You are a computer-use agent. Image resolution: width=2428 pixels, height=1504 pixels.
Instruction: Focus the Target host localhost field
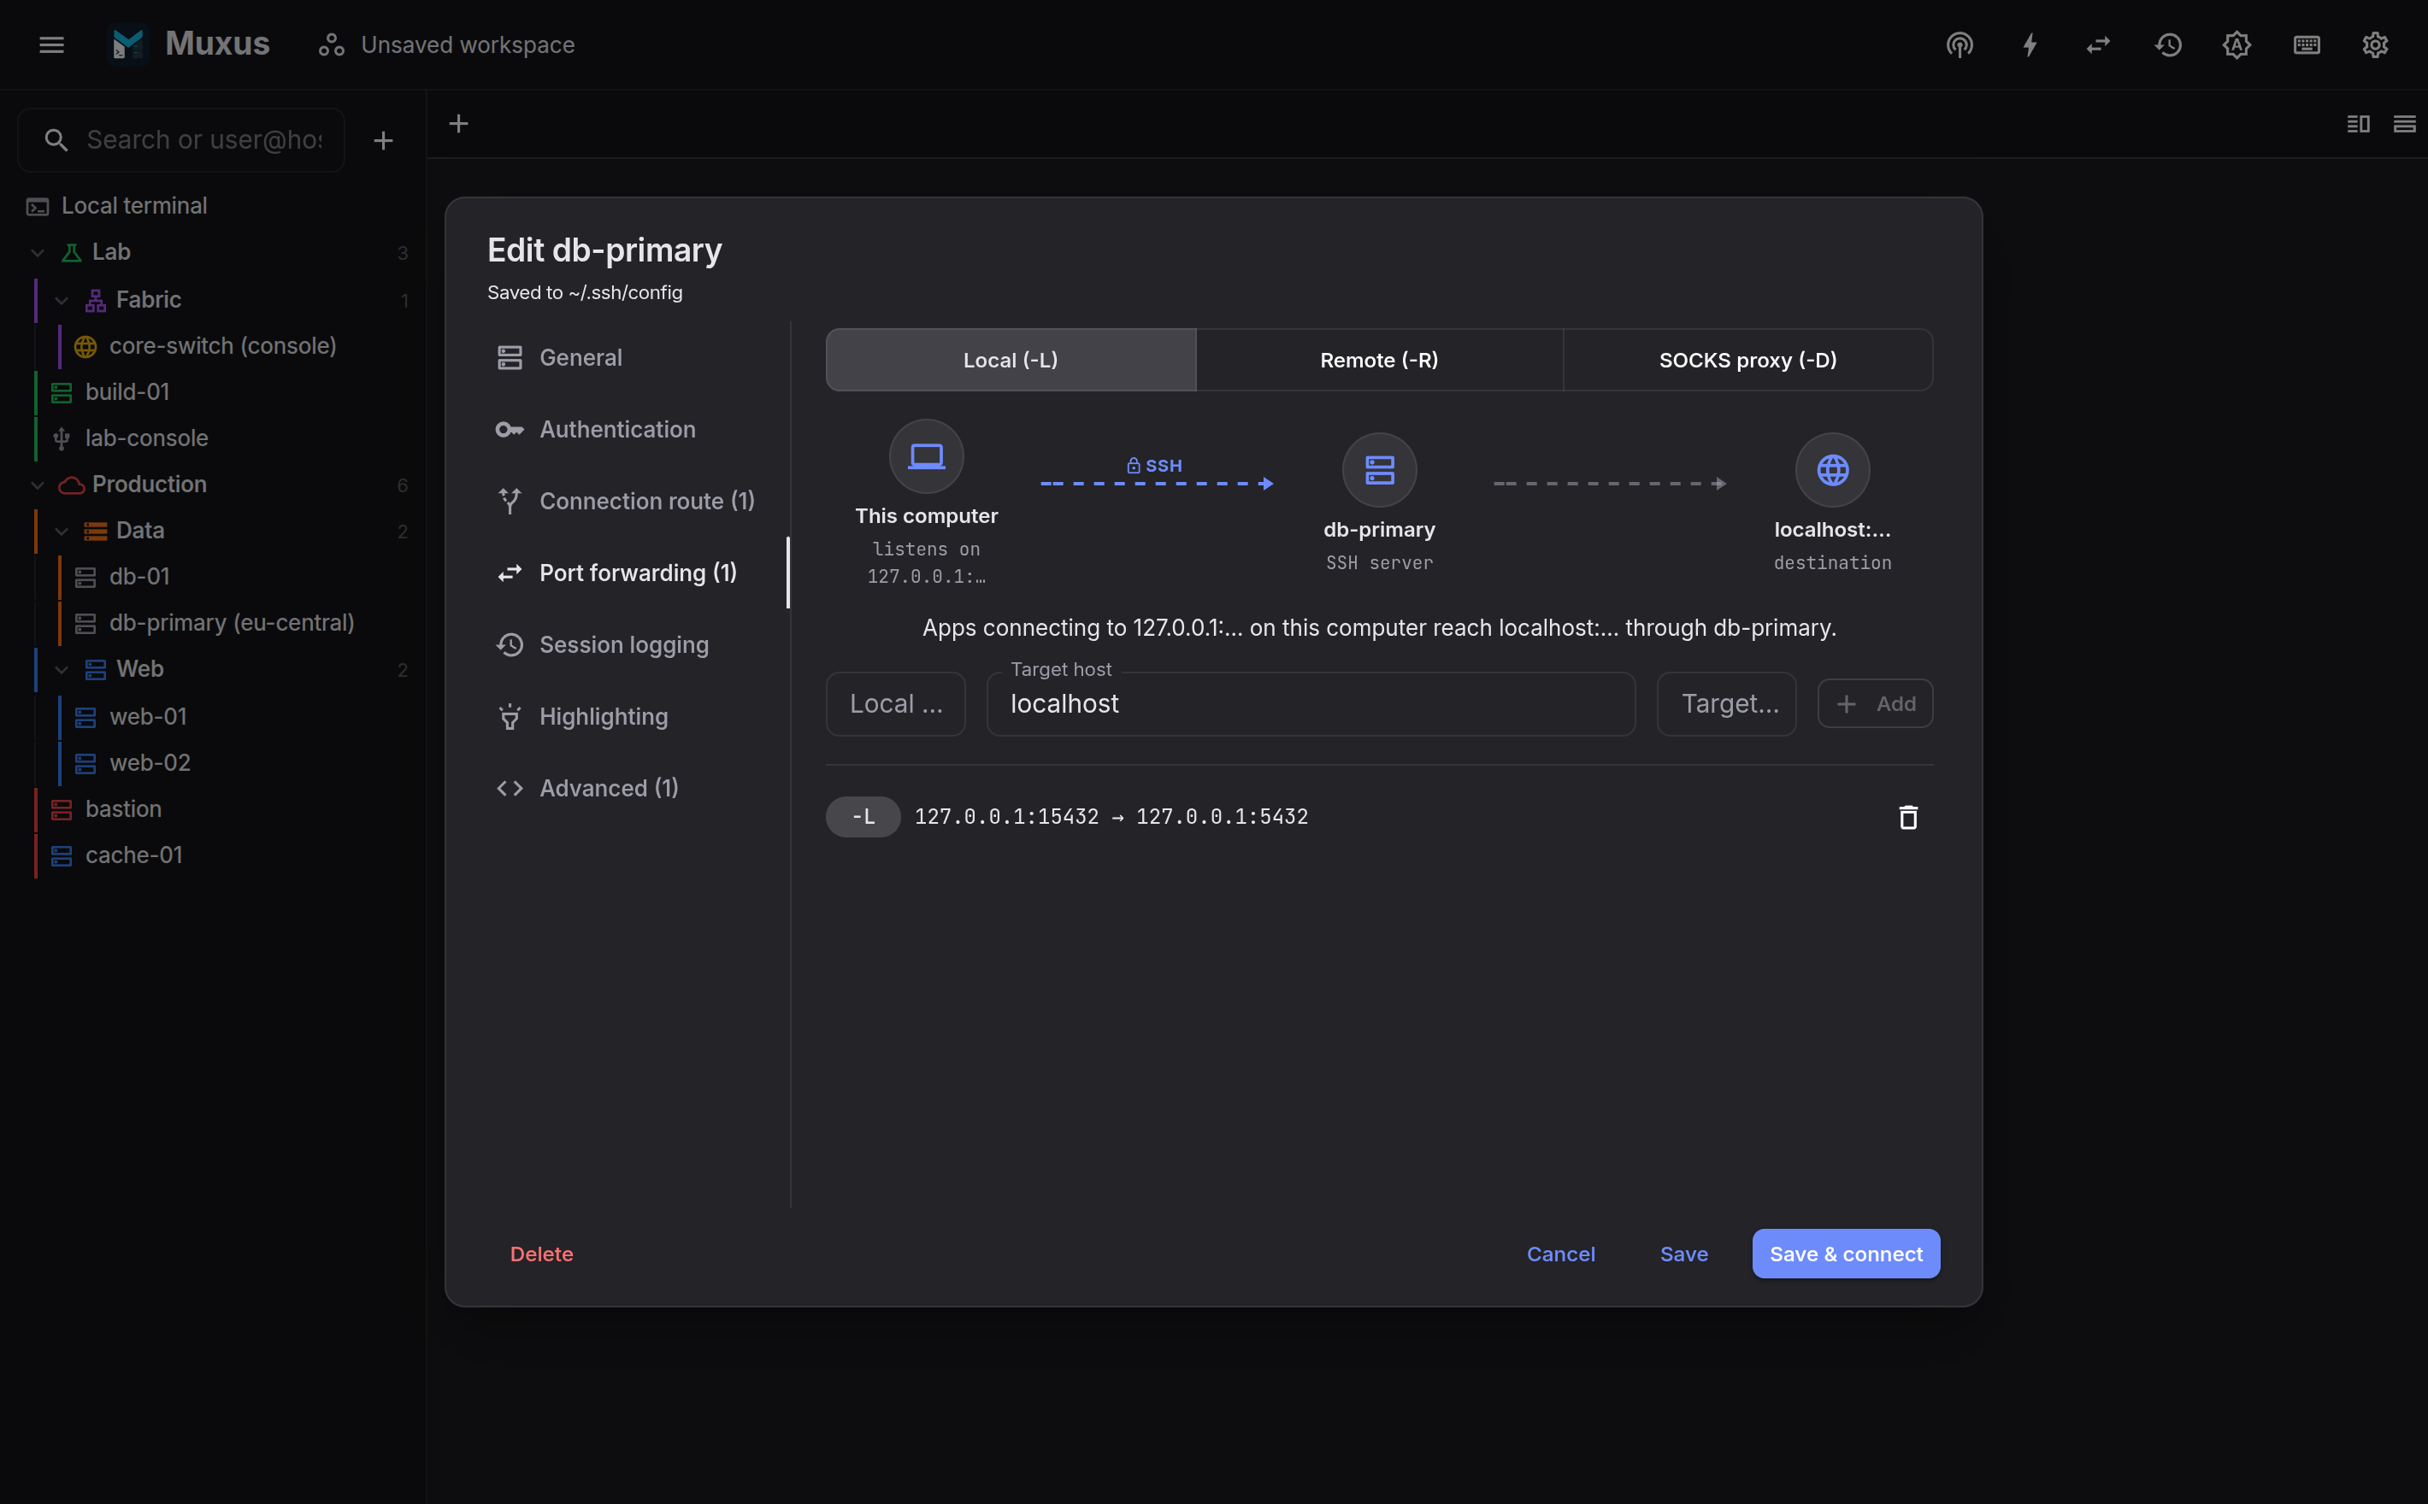[x=1311, y=704]
